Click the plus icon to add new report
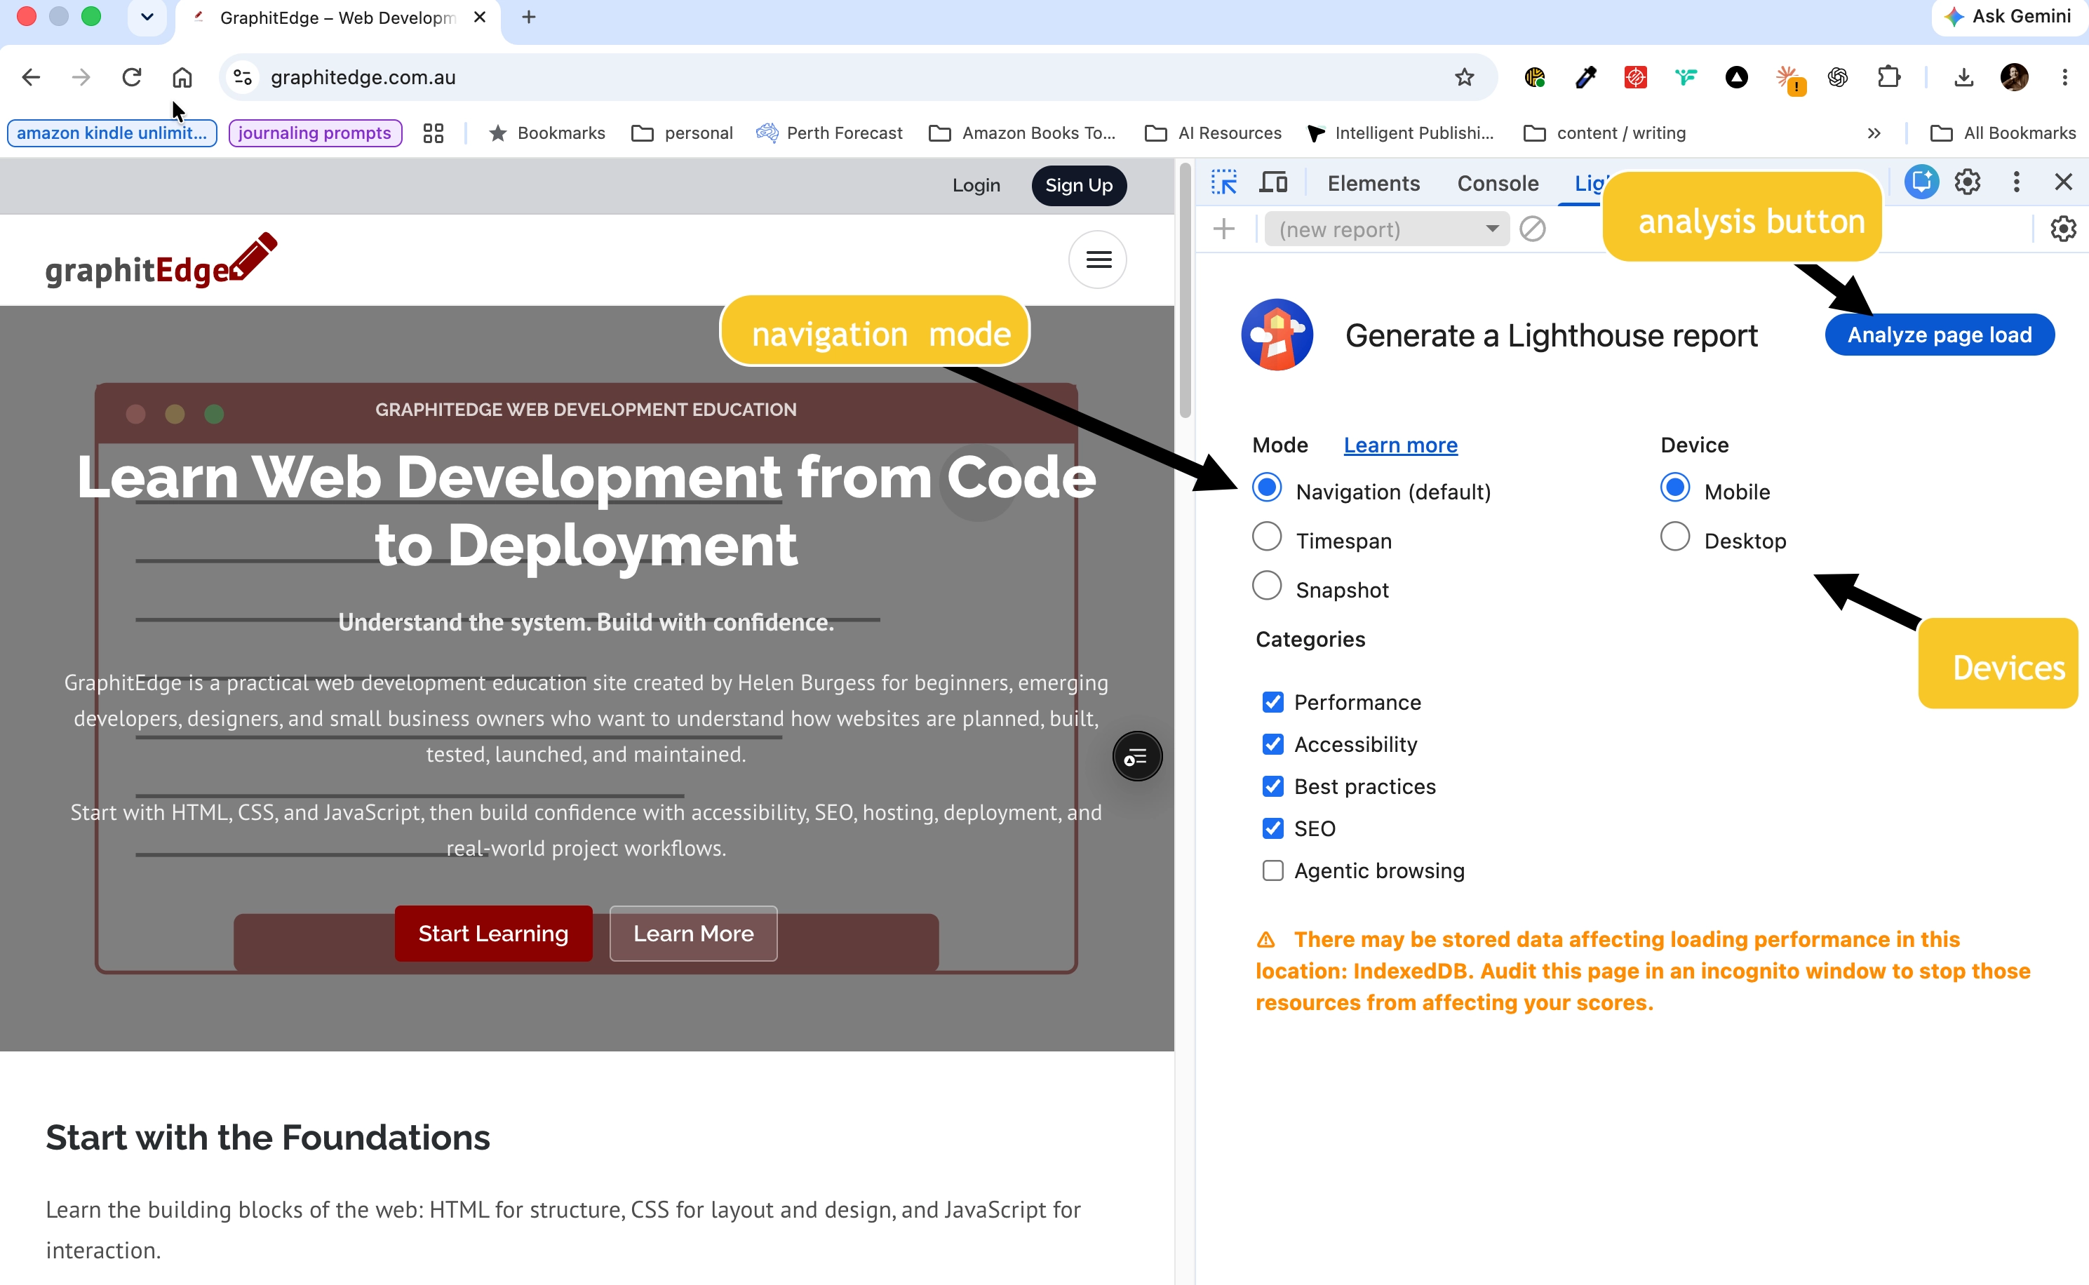The height and width of the screenshot is (1285, 2089). click(x=1224, y=229)
